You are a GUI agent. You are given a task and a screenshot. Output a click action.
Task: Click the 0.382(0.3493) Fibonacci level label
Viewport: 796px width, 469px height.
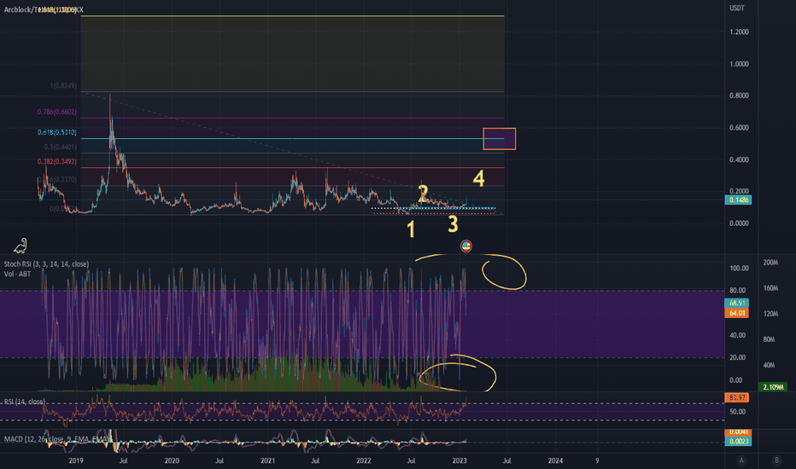click(x=57, y=162)
